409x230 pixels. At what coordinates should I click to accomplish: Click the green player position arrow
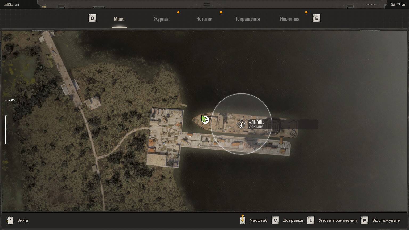click(x=204, y=119)
